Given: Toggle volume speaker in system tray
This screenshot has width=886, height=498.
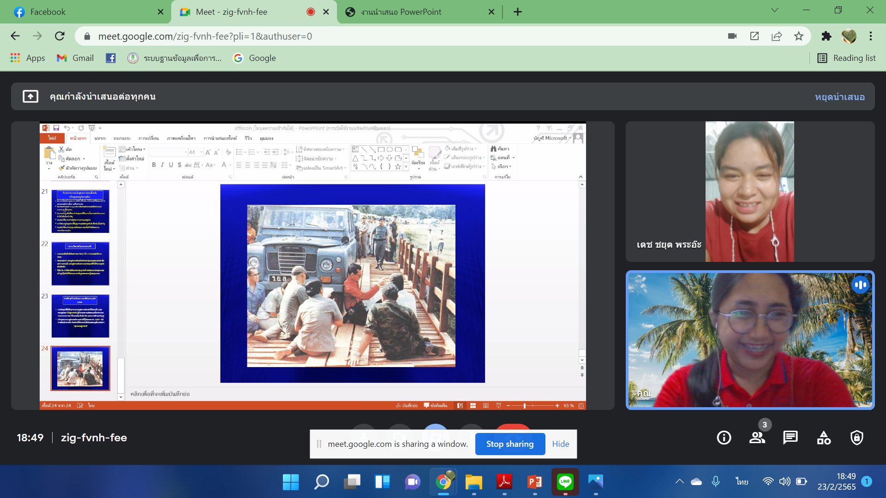Looking at the screenshot, I should (x=784, y=481).
